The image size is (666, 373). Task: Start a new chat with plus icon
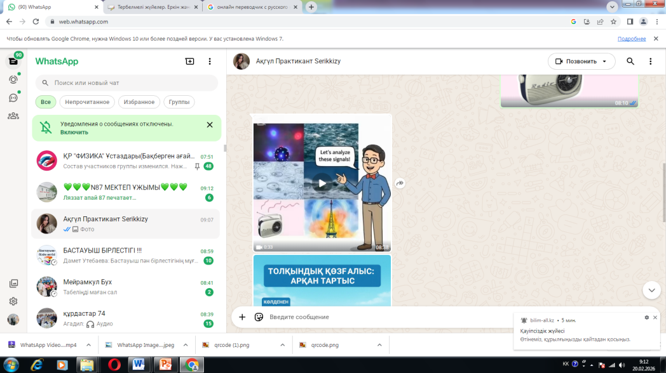[x=190, y=62]
